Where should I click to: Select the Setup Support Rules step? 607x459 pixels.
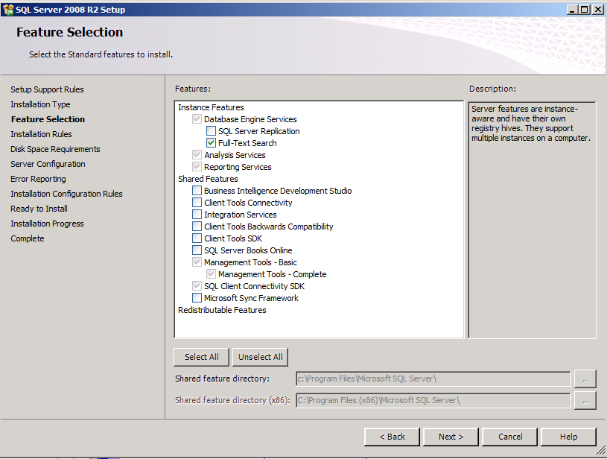tap(47, 89)
